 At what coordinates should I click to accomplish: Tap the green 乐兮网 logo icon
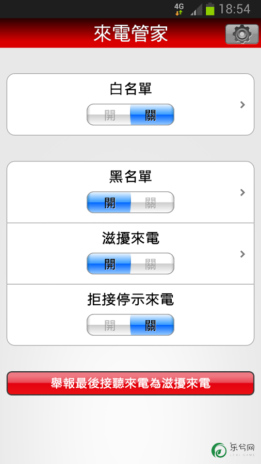(219, 450)
